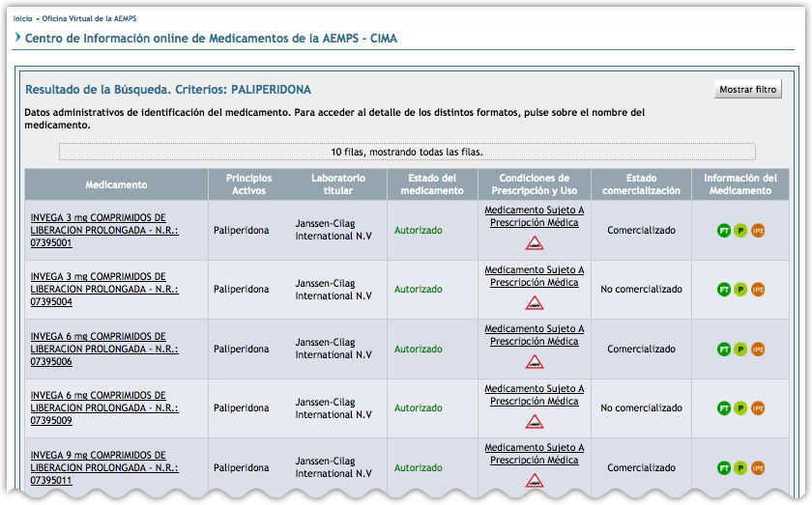Viewport: 812px width, 505px height.
Task: Click the Estado comercialización column header
Action: [x=641, y=184]
